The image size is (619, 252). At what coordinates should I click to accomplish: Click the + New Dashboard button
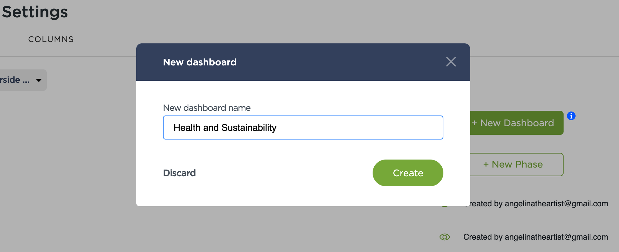[517, 123]
